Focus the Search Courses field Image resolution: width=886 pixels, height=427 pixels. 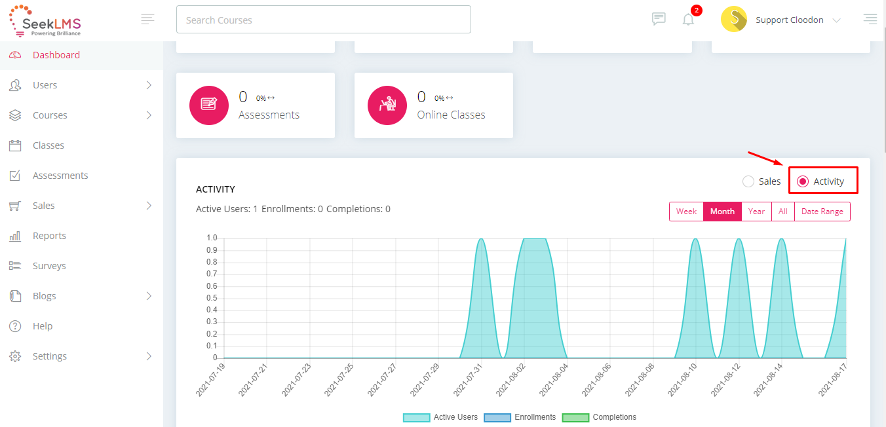click(324, 20)
